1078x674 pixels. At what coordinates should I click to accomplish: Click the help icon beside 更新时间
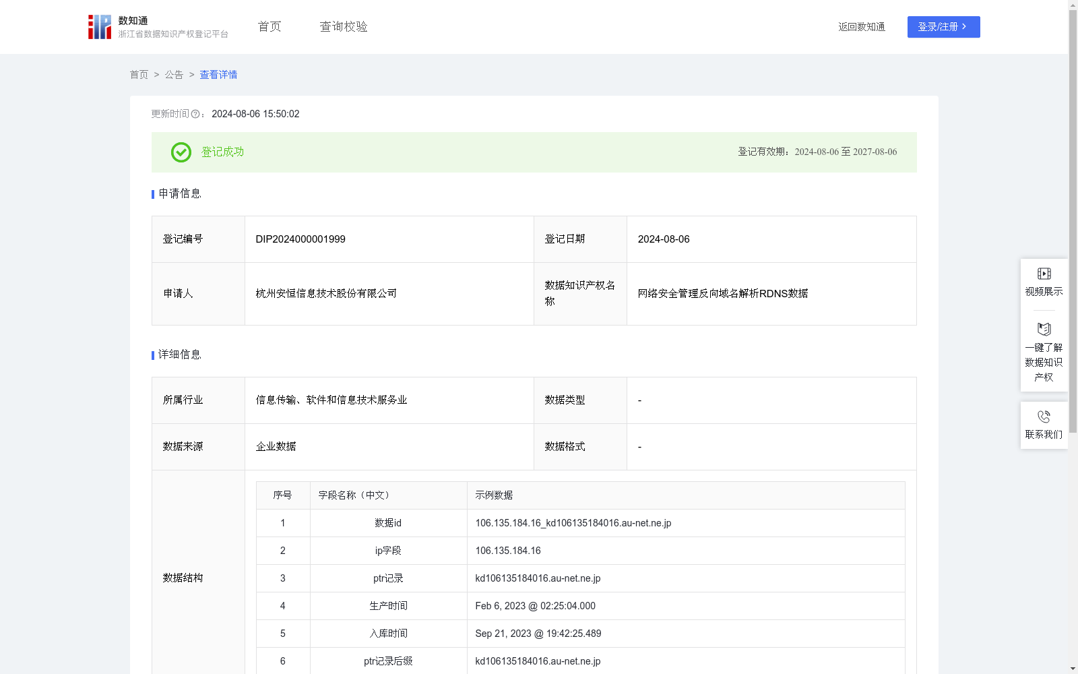click(x=195, y=115)
